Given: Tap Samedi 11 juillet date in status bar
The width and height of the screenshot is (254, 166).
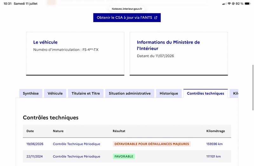Looking at the screenshot, I should coord(26,3).
